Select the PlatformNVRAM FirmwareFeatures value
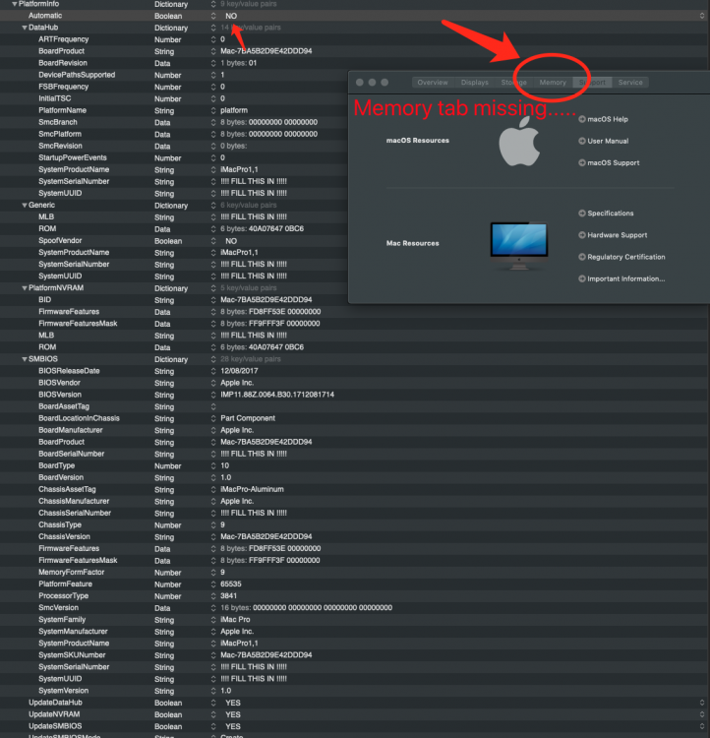Image resolution: width=710 pixels, height=738 pixels. 270,312
